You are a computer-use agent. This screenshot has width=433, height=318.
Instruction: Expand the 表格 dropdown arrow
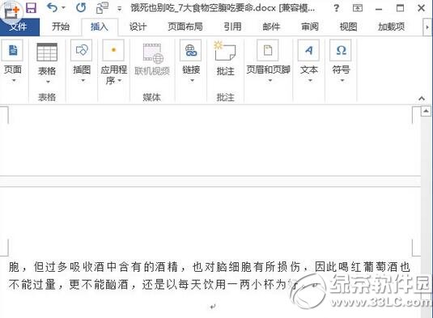48,82
